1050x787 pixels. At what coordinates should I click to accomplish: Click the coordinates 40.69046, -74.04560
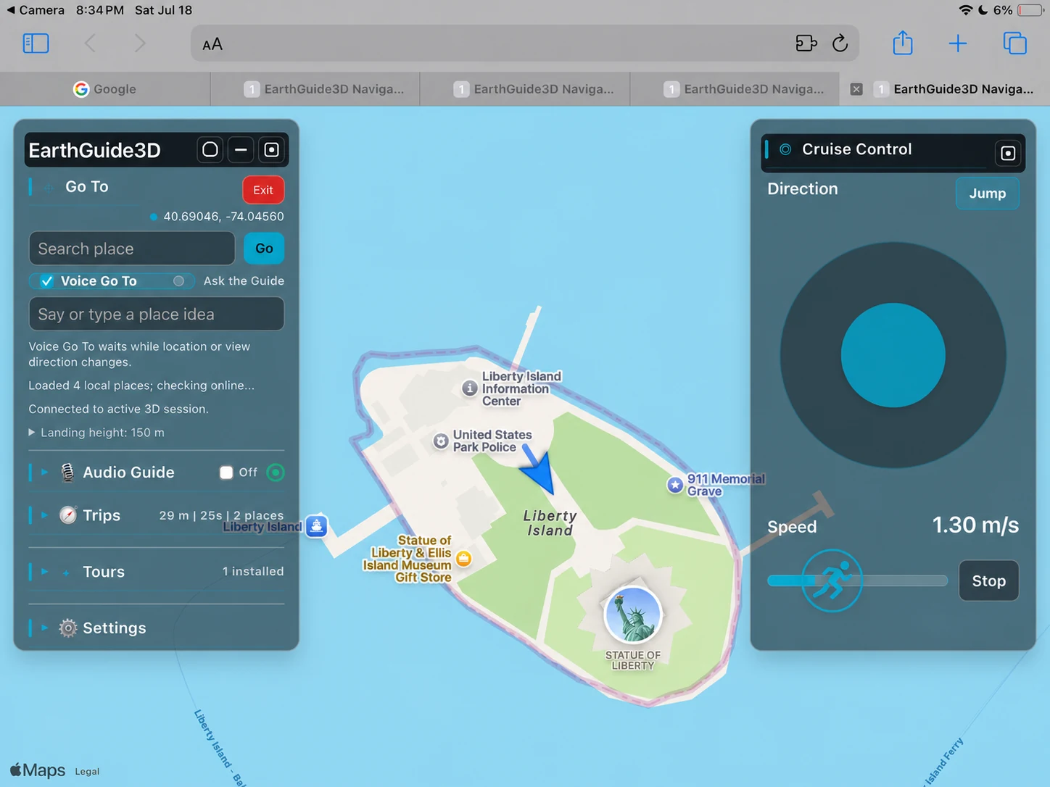223,217
